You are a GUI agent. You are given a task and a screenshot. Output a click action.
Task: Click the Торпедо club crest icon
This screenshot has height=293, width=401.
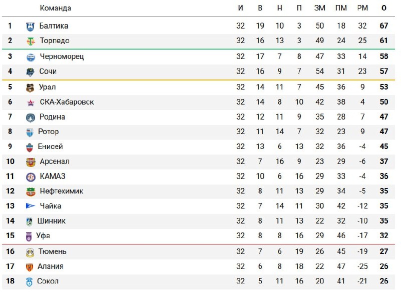(x=31, y=41)
